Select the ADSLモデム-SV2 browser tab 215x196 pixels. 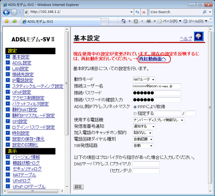pos(61,21)
